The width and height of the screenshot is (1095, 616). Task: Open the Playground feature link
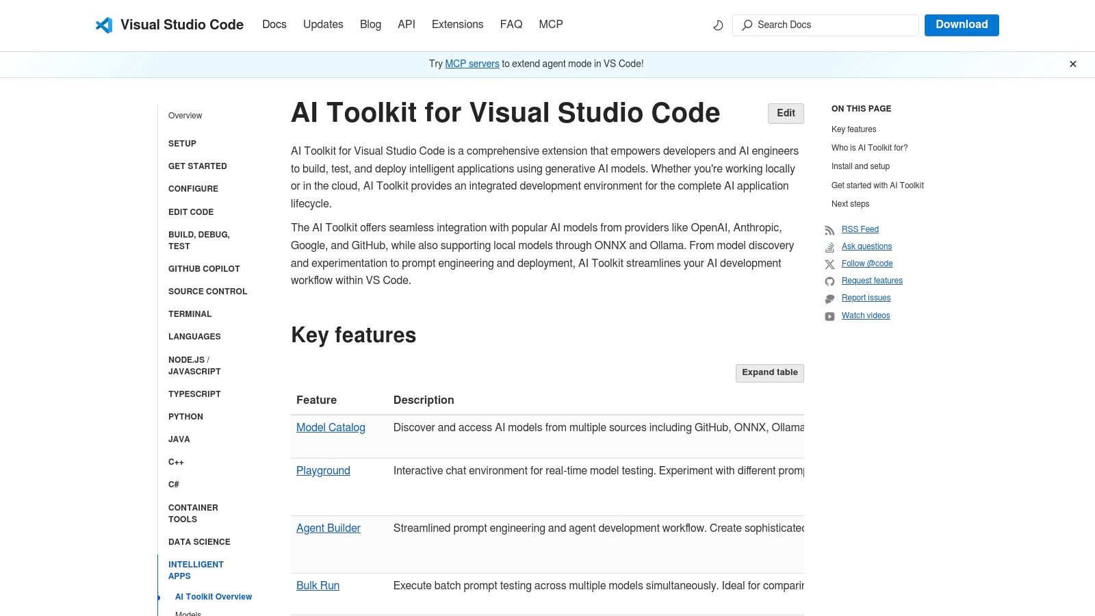323,471
